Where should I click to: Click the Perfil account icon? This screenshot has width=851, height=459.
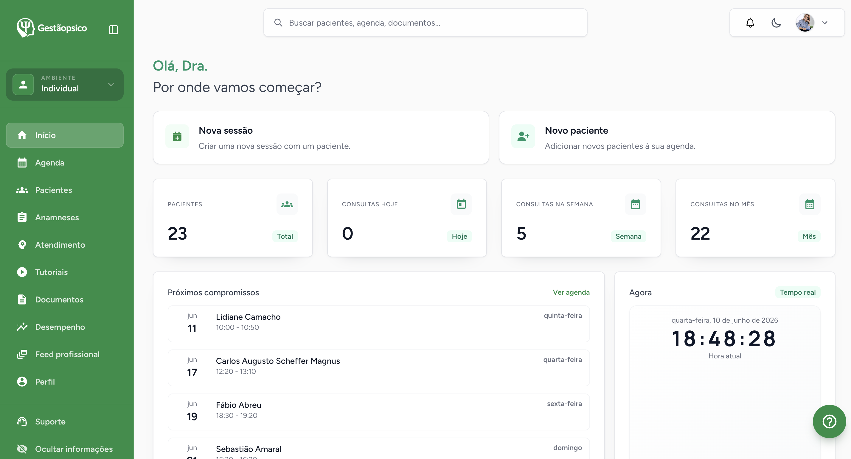pyautogui.click(x=22, y=382)
